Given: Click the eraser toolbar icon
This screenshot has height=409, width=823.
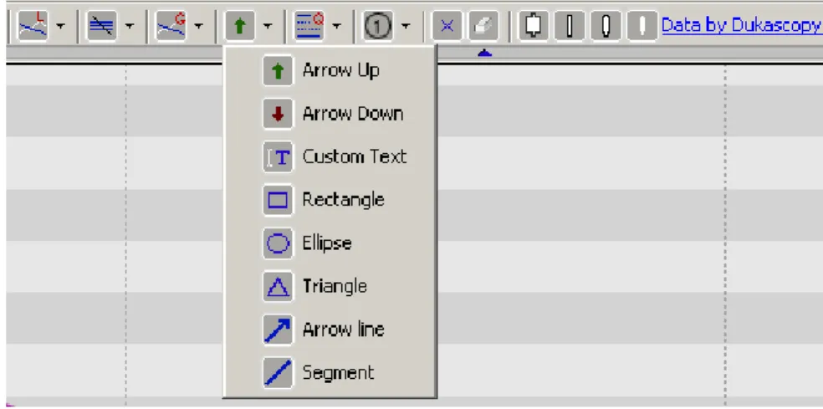Looking at the screenshot, I should click(x=484, y=26).
